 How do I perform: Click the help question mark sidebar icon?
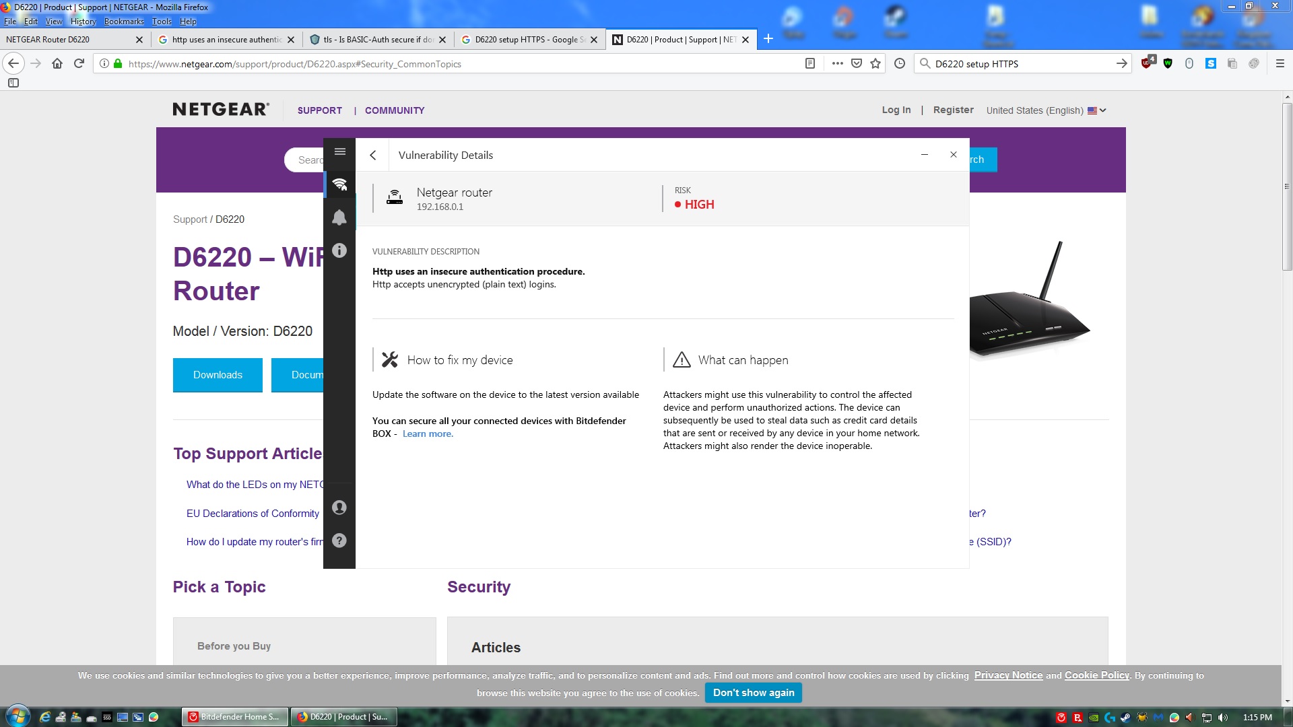click(x=339, y=541)
